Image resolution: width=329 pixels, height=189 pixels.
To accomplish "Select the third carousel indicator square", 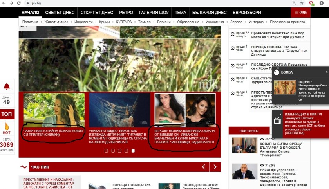I will tap(119, 151).
